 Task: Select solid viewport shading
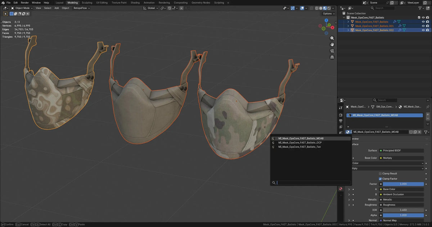pyautogui.click(x=321, y=8)
